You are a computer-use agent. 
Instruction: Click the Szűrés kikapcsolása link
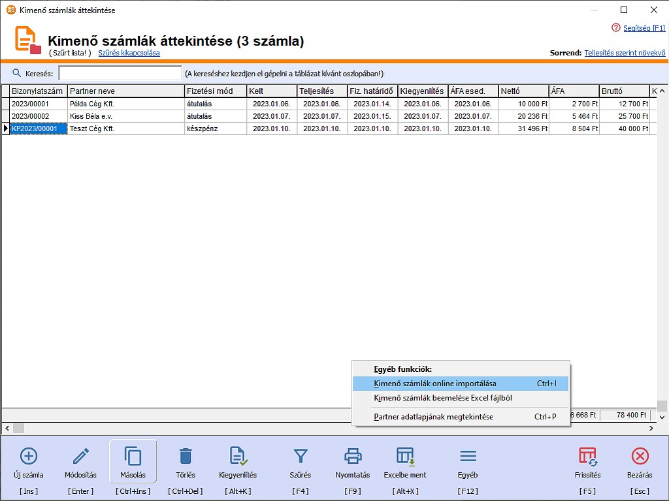point(129,53)
